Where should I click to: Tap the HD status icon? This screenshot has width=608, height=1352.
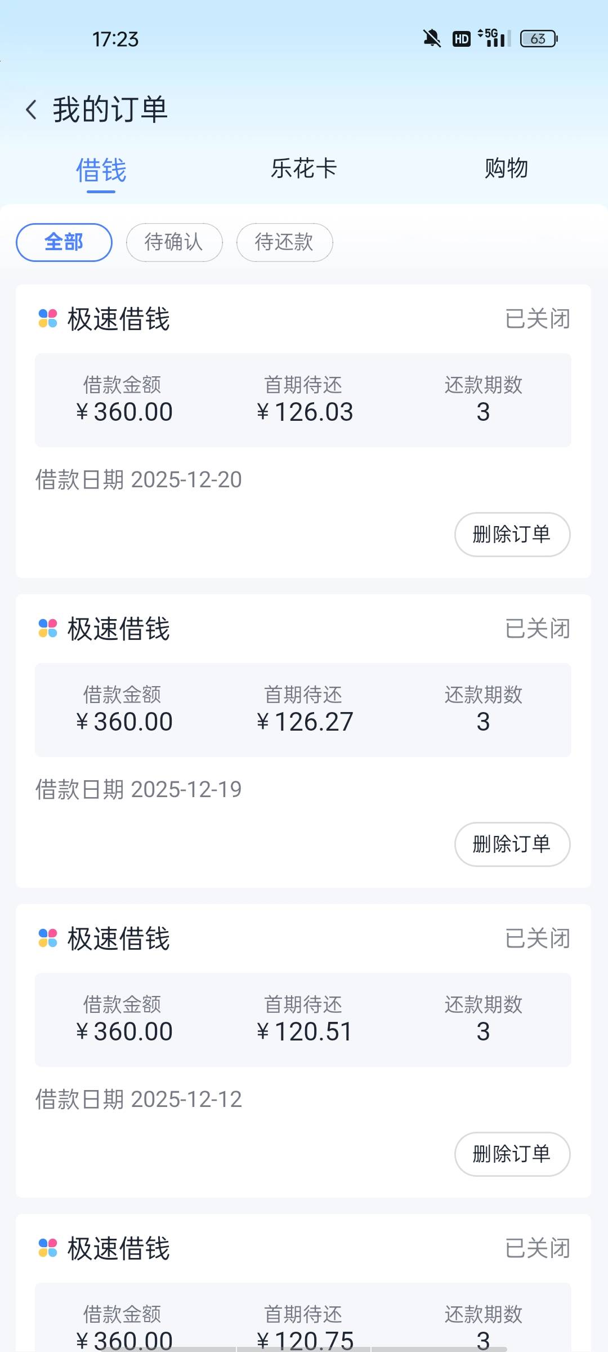[x=462, y=39]
